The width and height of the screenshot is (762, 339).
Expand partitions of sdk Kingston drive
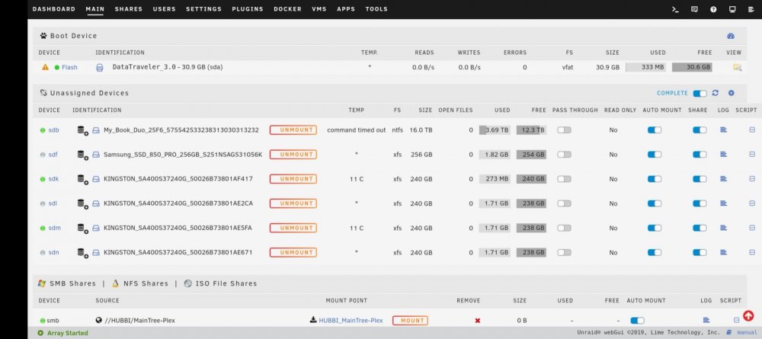click(82, 179)
